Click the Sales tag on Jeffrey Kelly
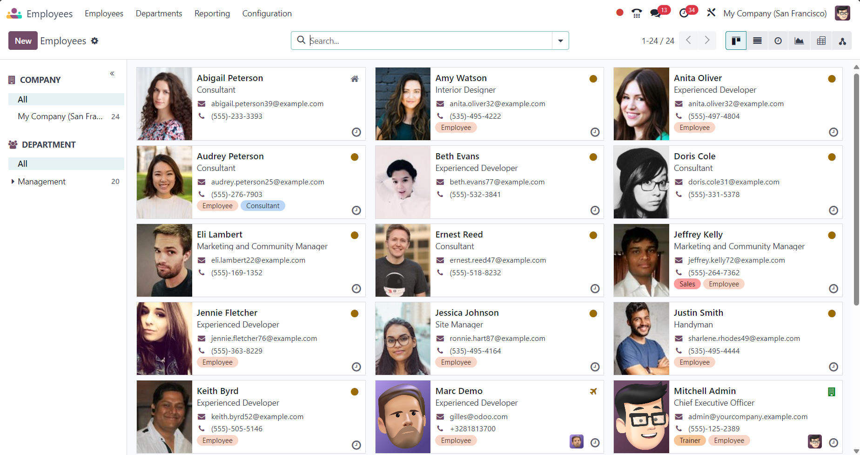The image size is (860, 455). pos(687,284)
